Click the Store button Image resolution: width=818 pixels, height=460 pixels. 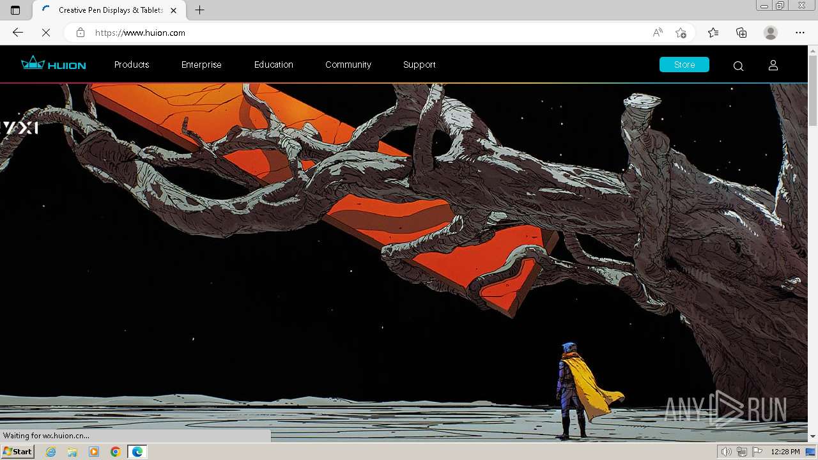[x=684, y=65]
